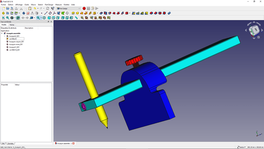Select the Revolution tool

point(77,13)
